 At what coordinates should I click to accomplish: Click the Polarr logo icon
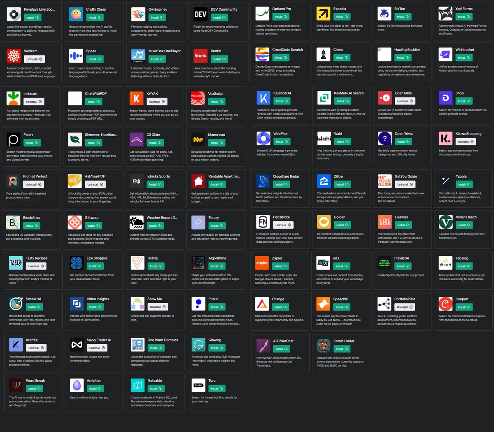tap(14, 139)
